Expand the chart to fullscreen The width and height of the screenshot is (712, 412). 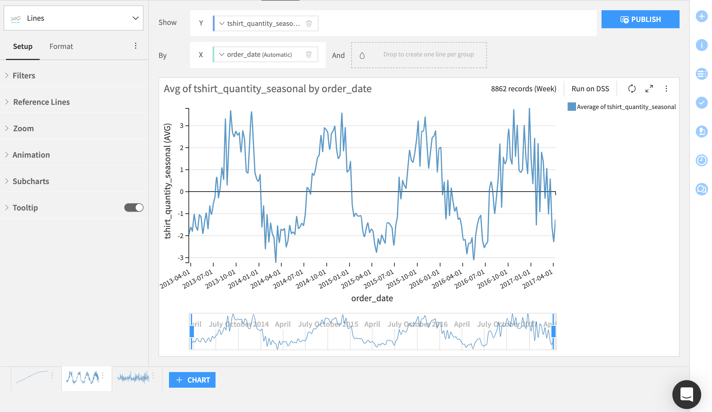click(649, 89)
